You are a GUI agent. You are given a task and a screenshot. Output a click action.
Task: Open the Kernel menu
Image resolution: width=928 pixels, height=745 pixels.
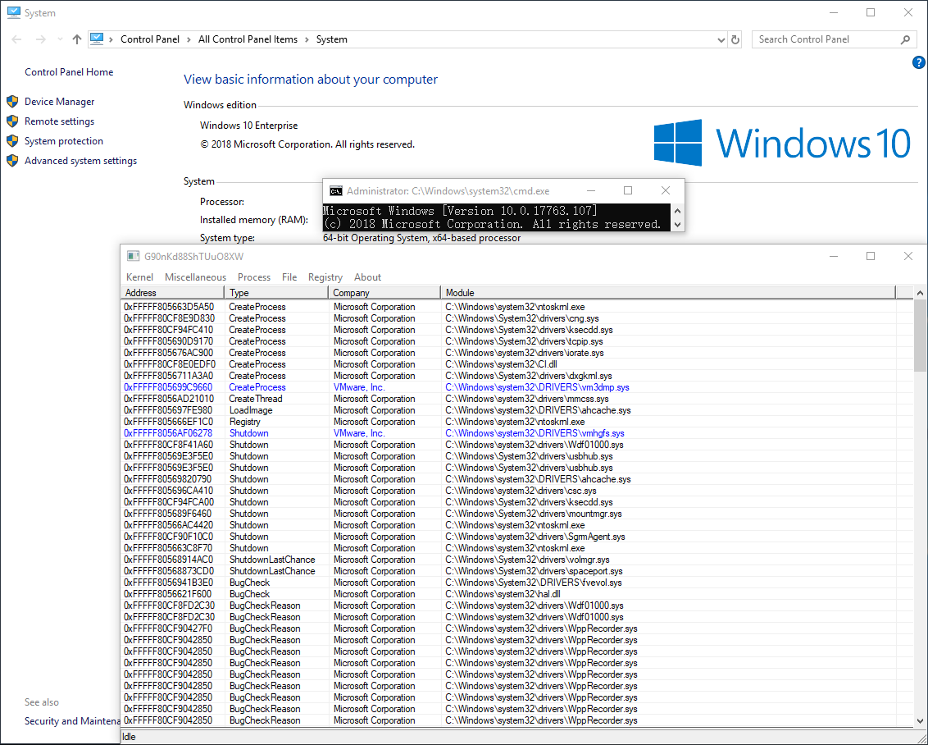[139, 277]
